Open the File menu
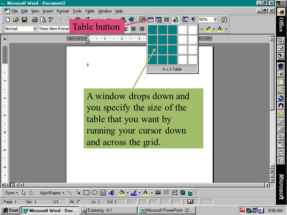This screenshot has width=287, height=215. click(15, 11)
